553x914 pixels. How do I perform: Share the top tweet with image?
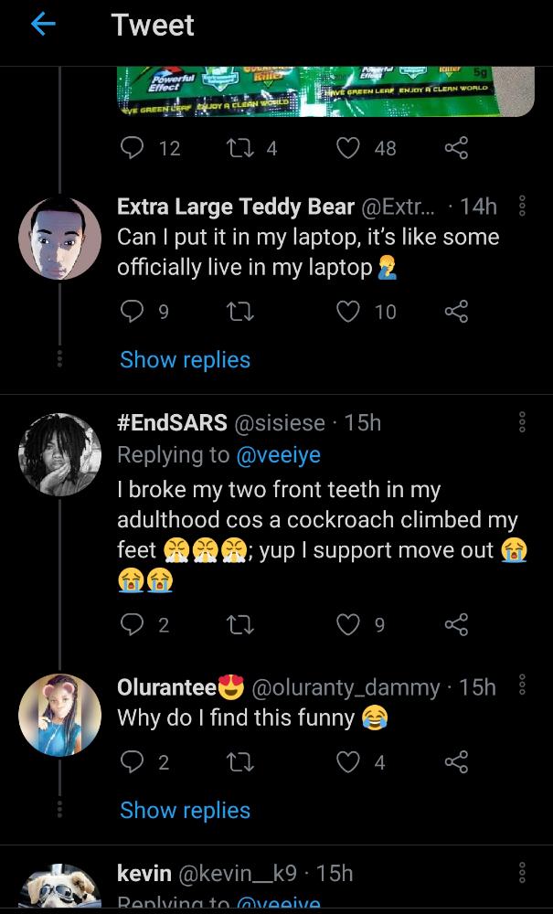(x=456, y=148)
